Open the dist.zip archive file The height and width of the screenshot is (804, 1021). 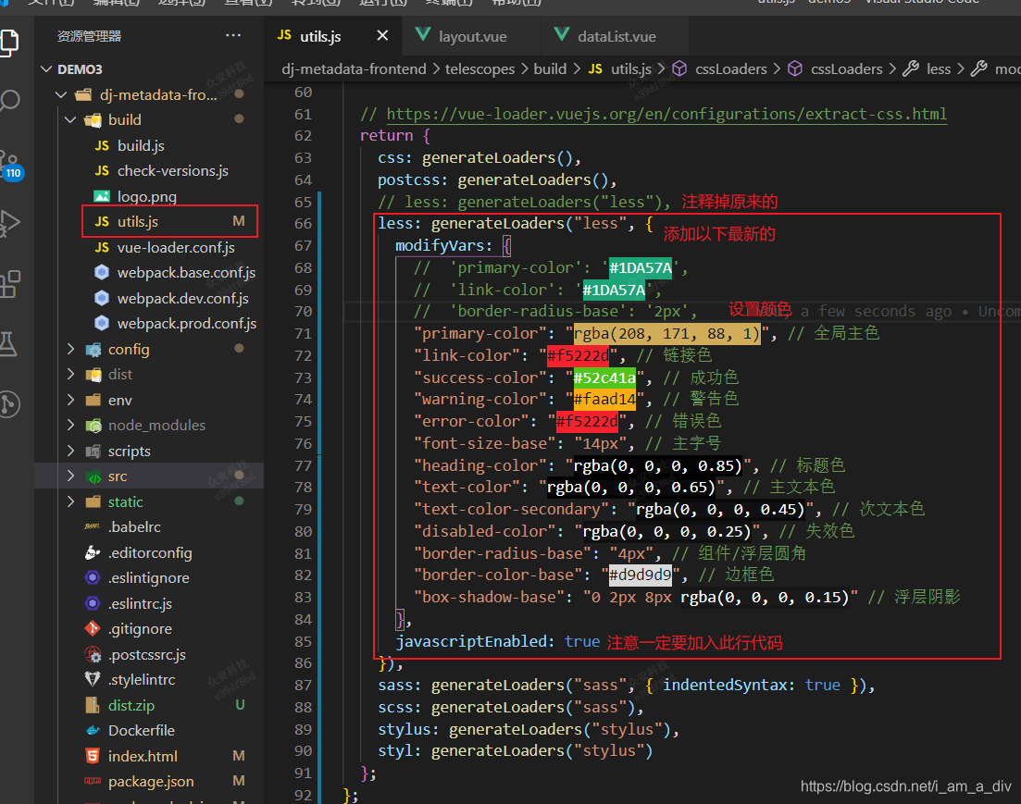point(131,706)
